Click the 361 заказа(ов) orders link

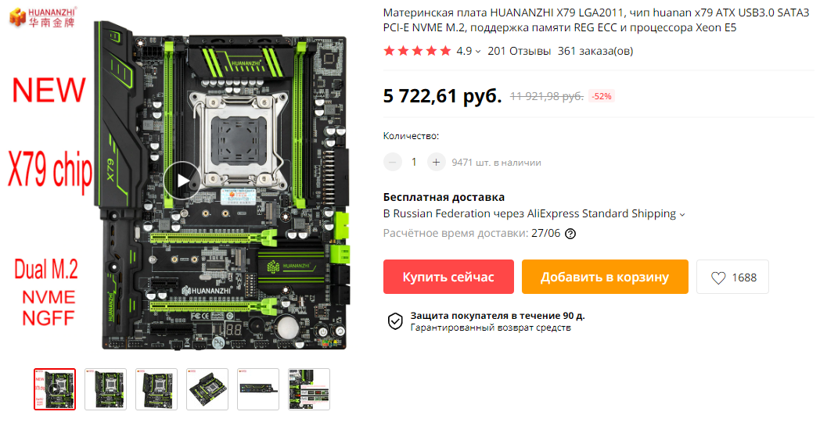595,51
